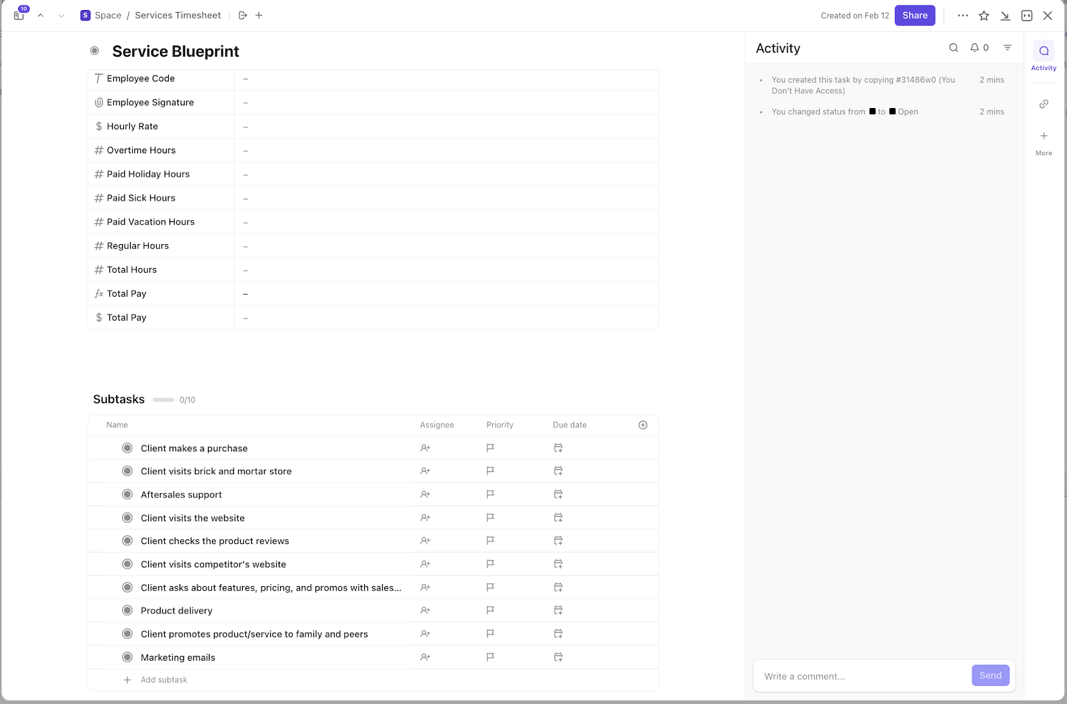
Task: Click the Write a comment field
Action: click(862, 676)
